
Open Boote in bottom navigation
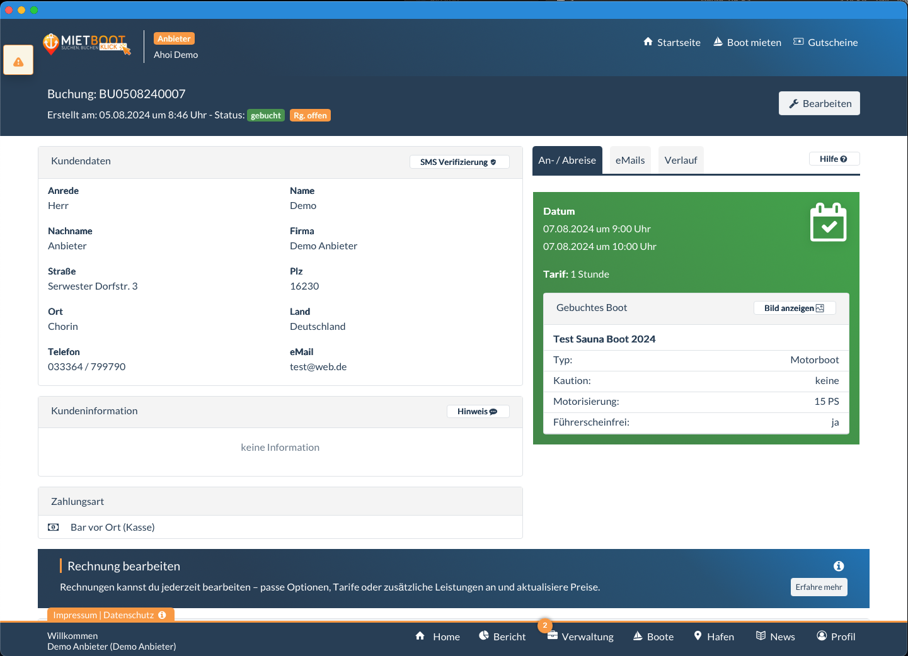tap(653, 636)
